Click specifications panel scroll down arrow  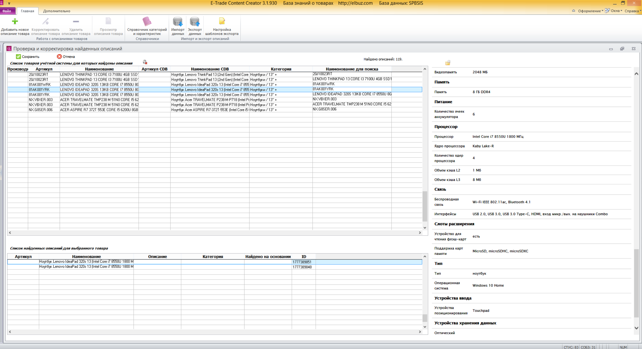(636, 328)
